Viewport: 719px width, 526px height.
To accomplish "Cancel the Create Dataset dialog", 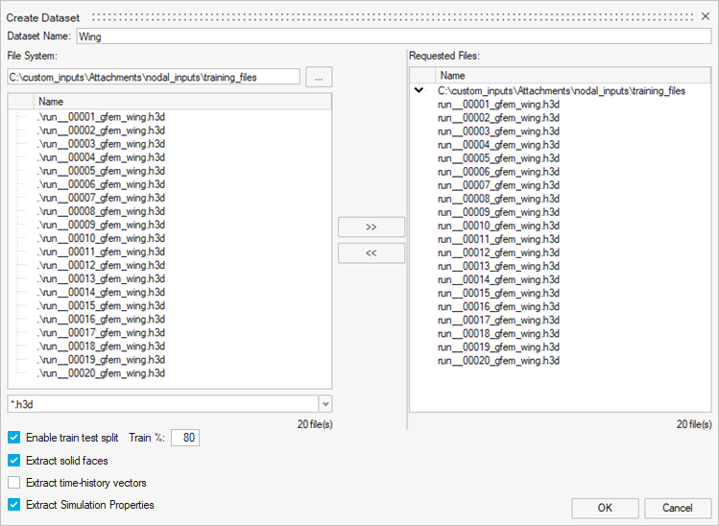I will (x=678, y=508).
